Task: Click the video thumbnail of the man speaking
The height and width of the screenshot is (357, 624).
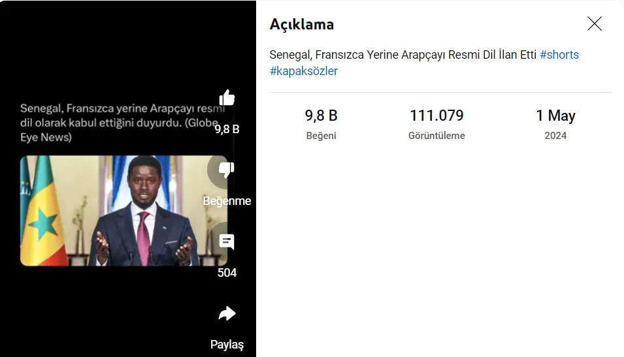Action: pos(123,211)
